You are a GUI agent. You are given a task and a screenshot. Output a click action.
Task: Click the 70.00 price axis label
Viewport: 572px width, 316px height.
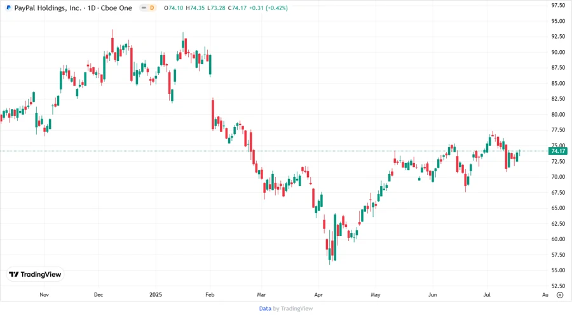tap(558, 177)
